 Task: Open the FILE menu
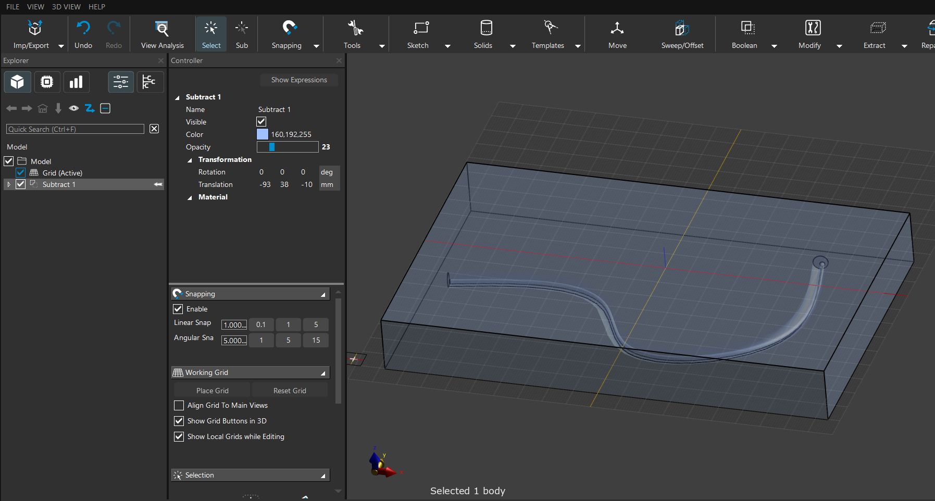(13, 7)
